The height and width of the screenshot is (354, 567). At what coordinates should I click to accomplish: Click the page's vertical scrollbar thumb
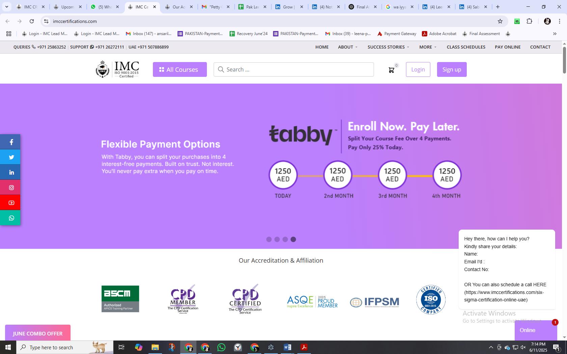pyautogui.click(x=564, y=60)
